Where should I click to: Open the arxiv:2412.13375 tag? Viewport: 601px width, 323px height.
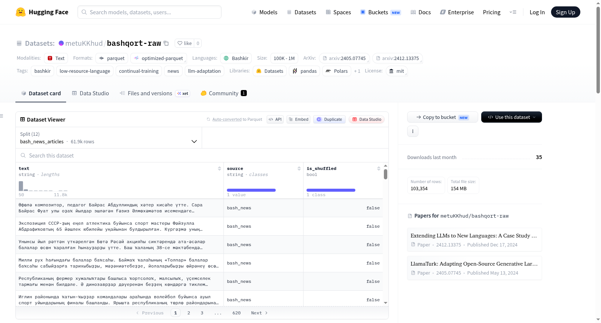[397, 58]
